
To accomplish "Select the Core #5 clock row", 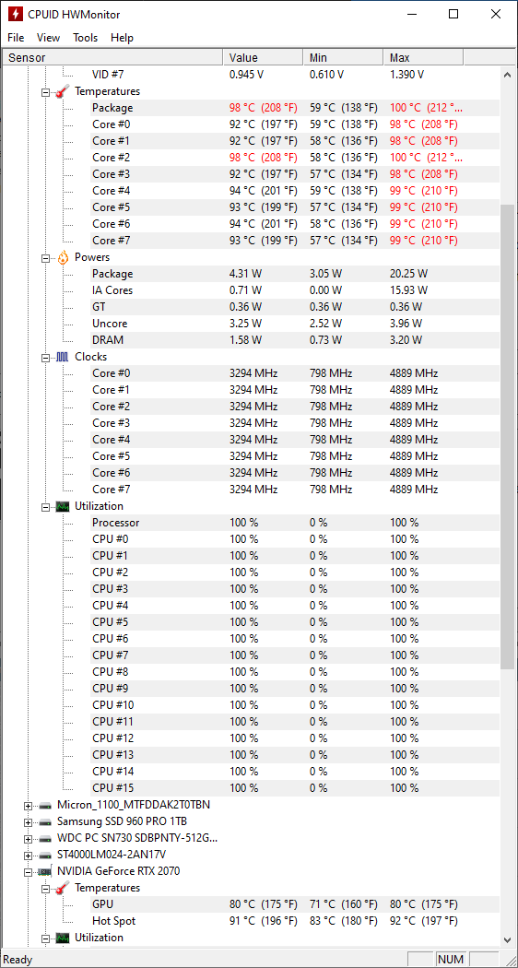I will [295, 456].
